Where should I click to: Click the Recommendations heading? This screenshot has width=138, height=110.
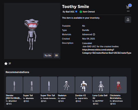coord(17,72)
